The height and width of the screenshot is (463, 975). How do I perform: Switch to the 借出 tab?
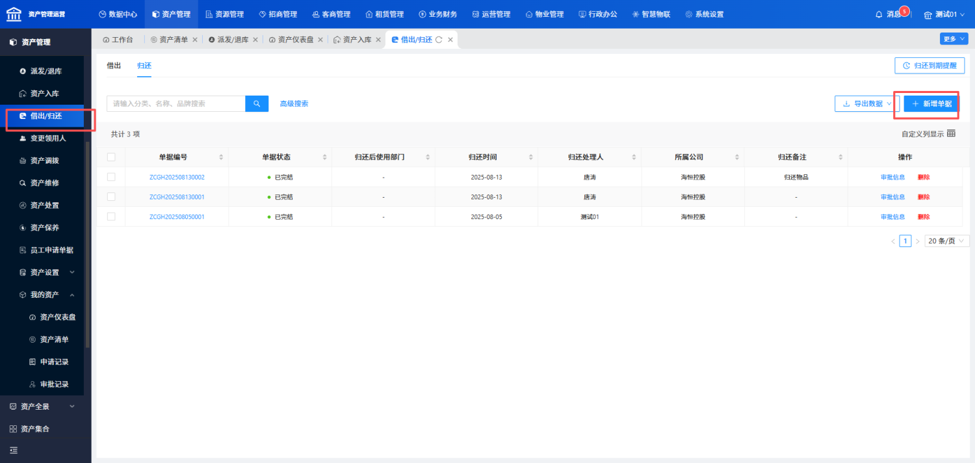coord(114,66)
